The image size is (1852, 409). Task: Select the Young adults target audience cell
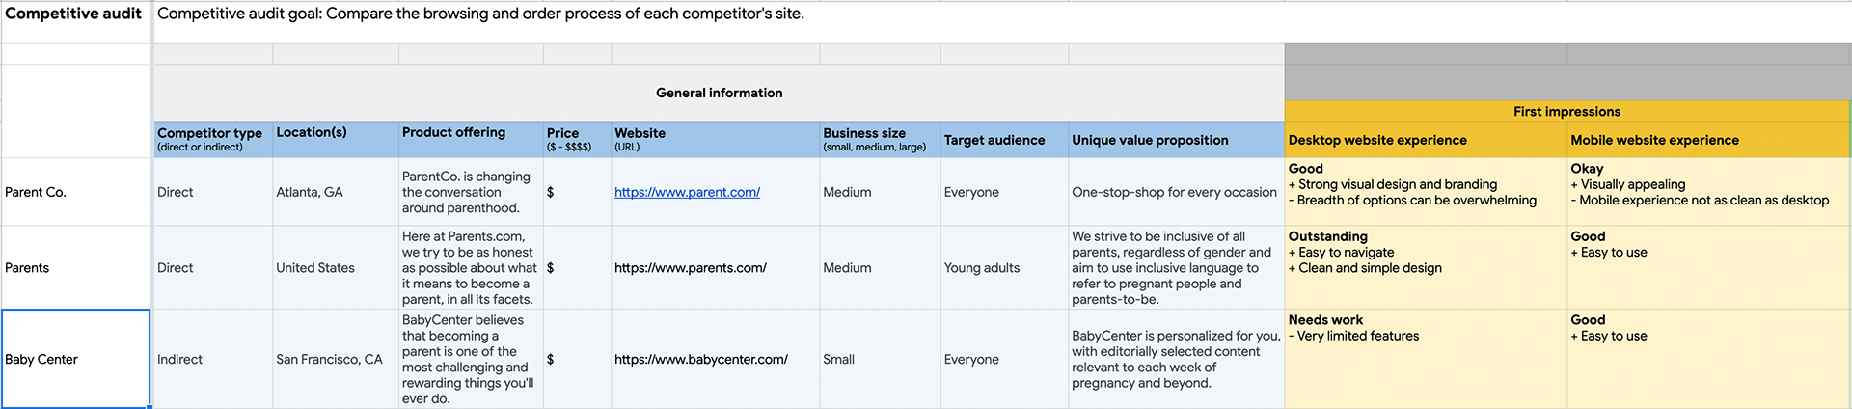point(1004,267)
